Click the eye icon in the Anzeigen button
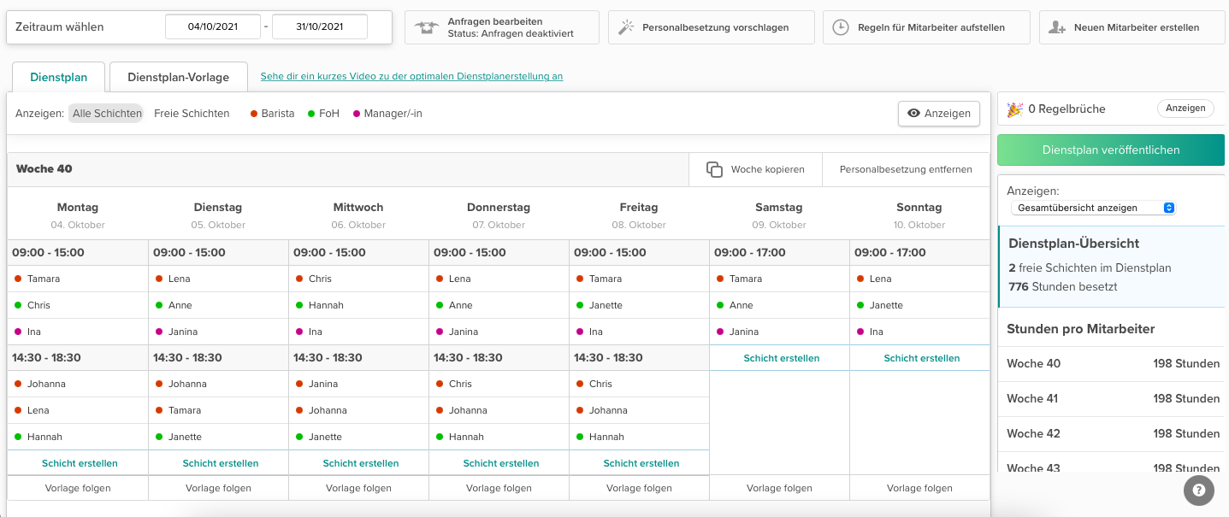Image resolution: width=1229 pixels, height=517 pixels. click(x=913, y=113)
